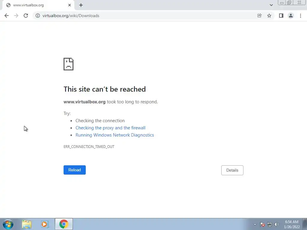Click the blue Reload button

click(x=75, y=170)
